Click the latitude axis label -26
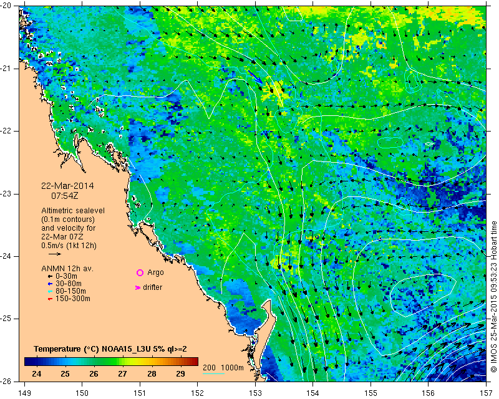This screenshot has width=499, height=399. click(x=6, y=382)
